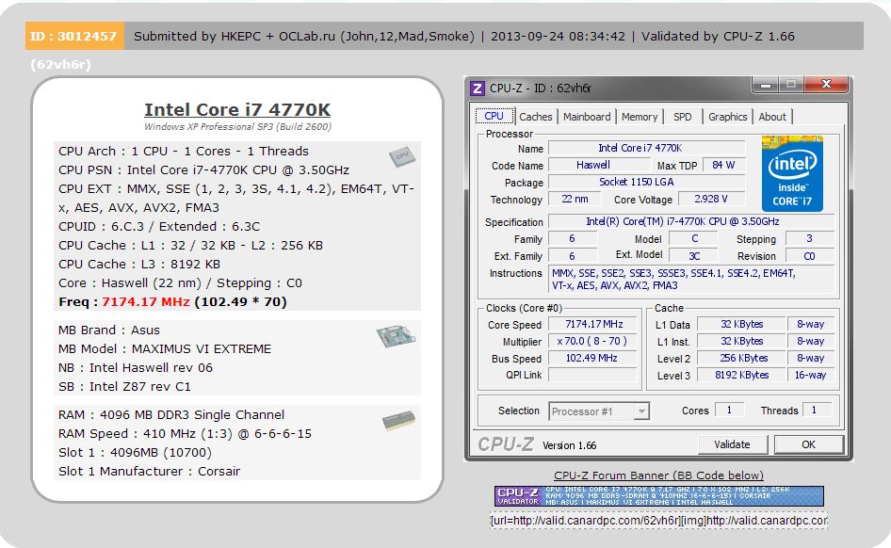This screenshot has height=548, width=891.
Task: Click the SB Intel Z87 rev C1 line
Action: tap(124, 387)
